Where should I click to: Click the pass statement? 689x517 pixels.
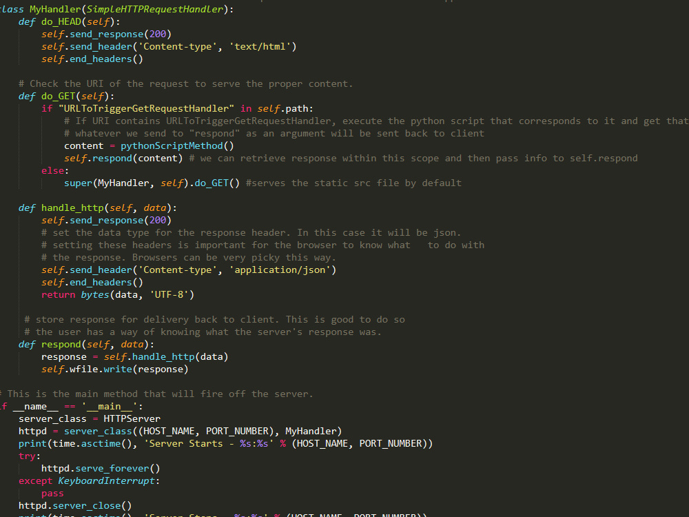tap(52, 494)
